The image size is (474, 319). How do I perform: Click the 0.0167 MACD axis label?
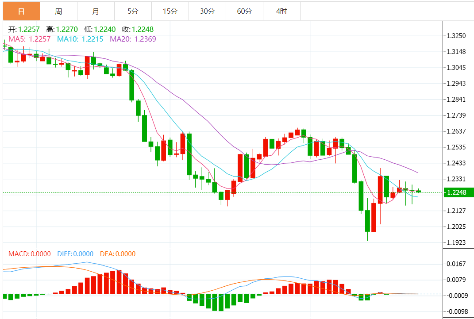(x=456, y=264)
